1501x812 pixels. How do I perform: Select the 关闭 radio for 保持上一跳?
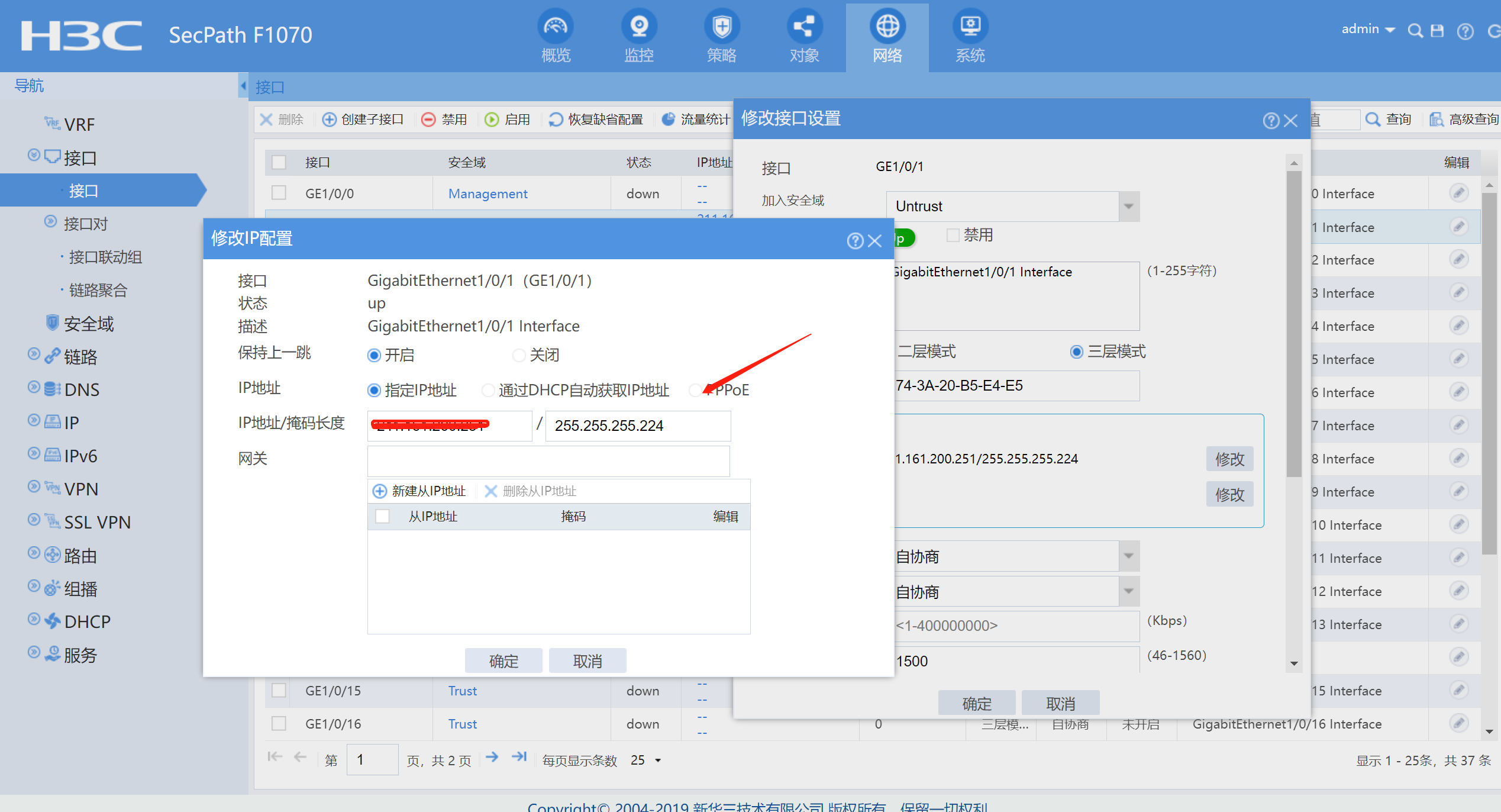(x=519, y=355)
